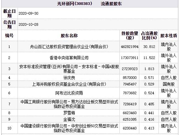Select shareholder 安本标准投资管理(亚洲)有限公司 row name
This screenshot has height=135, width=180.
point(69,69)
